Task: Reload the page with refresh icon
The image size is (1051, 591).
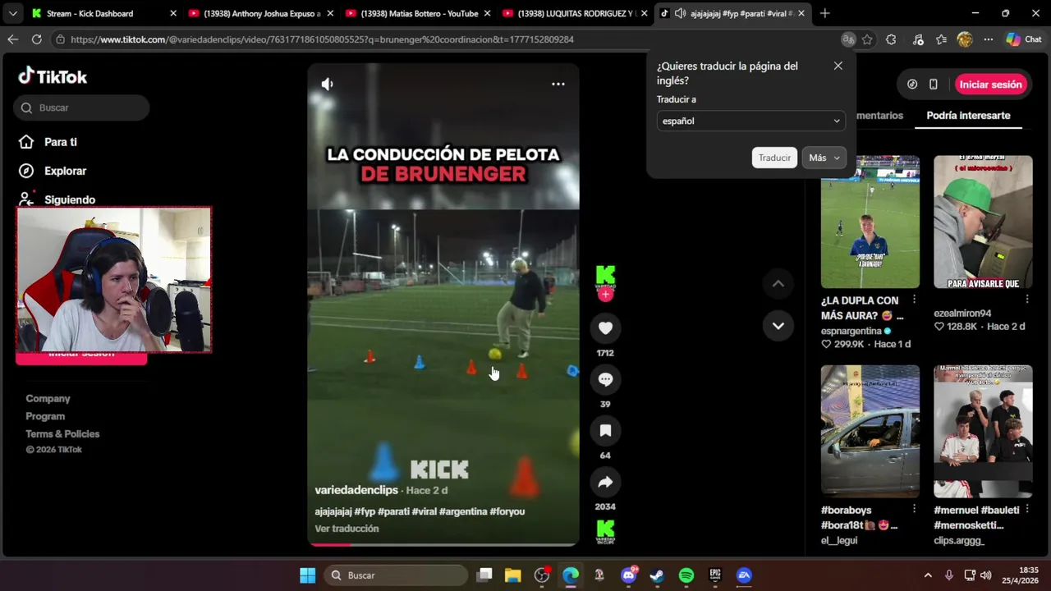Action: [36, 39]
